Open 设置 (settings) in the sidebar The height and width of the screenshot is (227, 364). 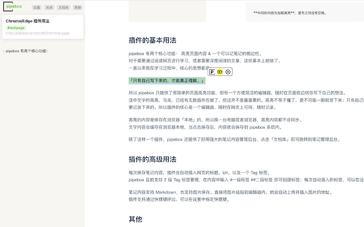36,7
